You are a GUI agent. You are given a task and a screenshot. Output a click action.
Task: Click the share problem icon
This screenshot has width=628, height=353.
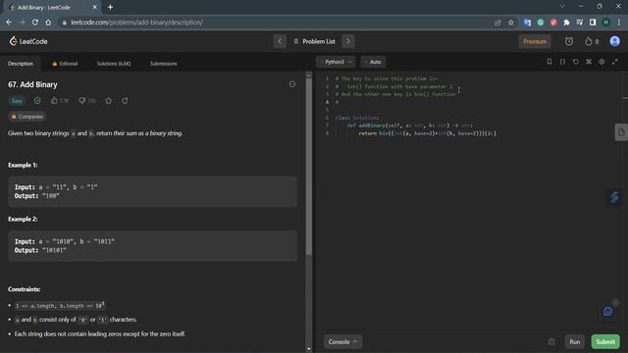[x=125, y=101]
